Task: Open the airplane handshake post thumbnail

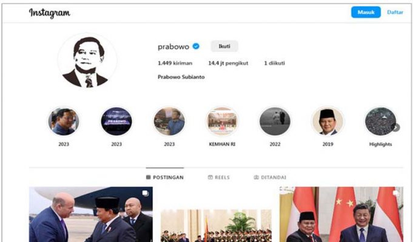Action: pos(91,214)
